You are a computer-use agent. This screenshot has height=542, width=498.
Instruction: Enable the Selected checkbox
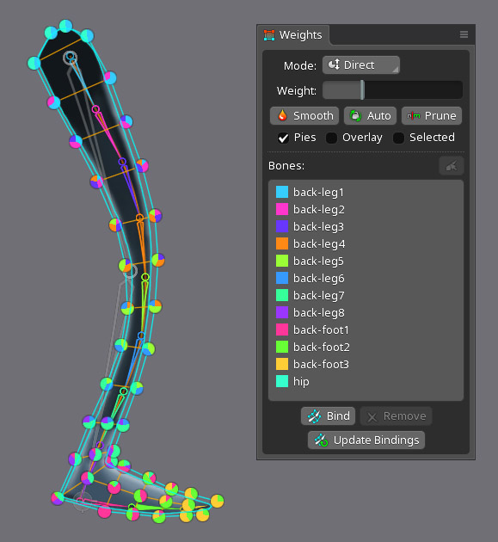[x=398, y=138]
